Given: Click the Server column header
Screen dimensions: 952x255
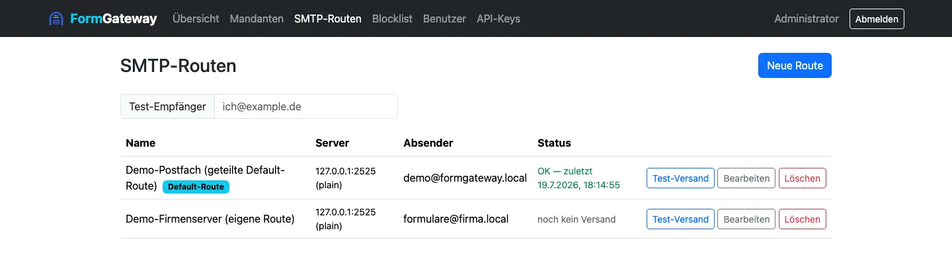Looking at the screenshot, I should click(x=333, y=143).
